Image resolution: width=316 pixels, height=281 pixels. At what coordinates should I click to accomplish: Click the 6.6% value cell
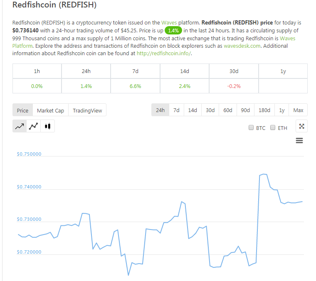click(135, 86)
